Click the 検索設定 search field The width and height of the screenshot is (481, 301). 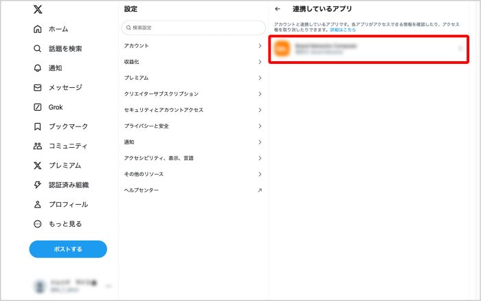(193, 27)
